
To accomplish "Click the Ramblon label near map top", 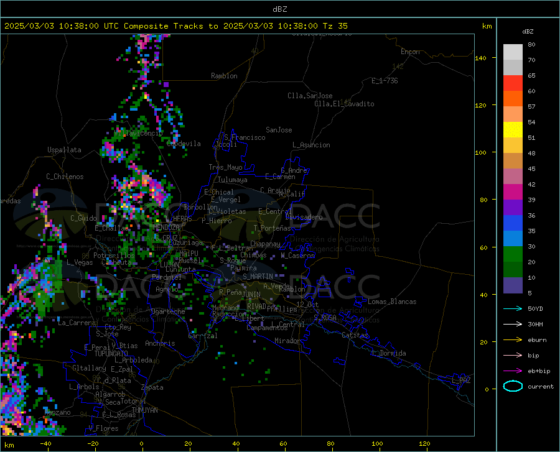I will coord(224,76).
